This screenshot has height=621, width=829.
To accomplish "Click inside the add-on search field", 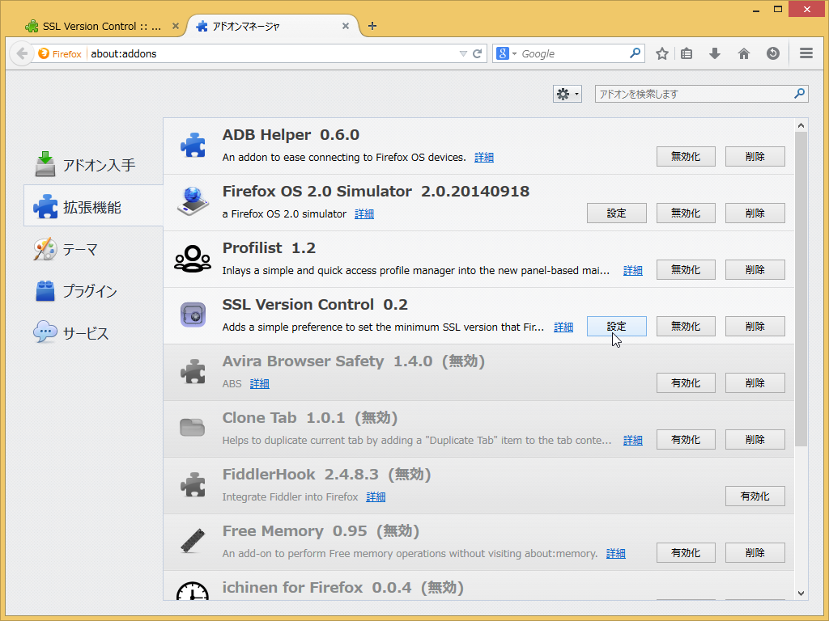I will [x=696, y=93].
